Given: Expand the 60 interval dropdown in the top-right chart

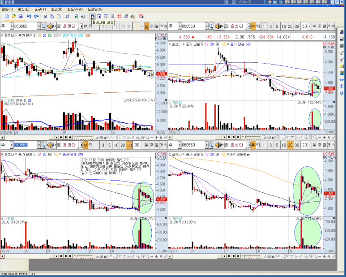Looking at the screenshot, I should [x=309, y=26].
